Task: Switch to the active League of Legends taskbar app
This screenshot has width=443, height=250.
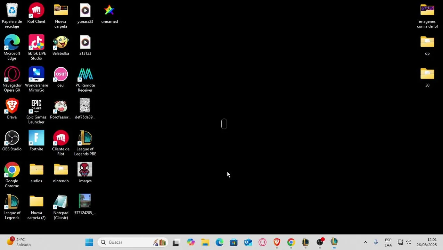Action: point(334,242)
